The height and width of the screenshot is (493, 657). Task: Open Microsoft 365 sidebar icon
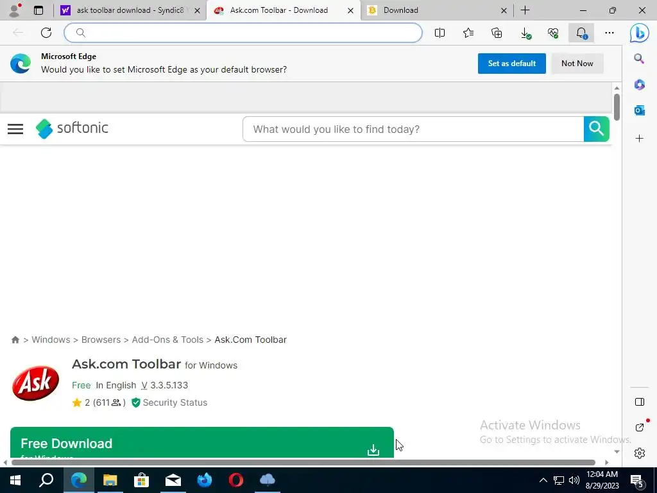639,85
